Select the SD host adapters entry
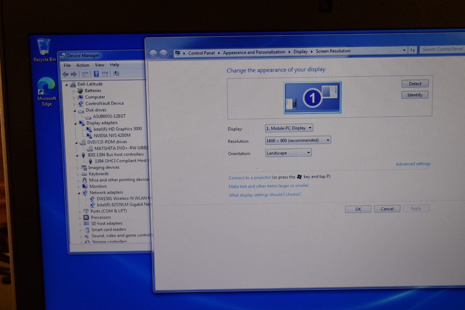 tap(107, 223)
